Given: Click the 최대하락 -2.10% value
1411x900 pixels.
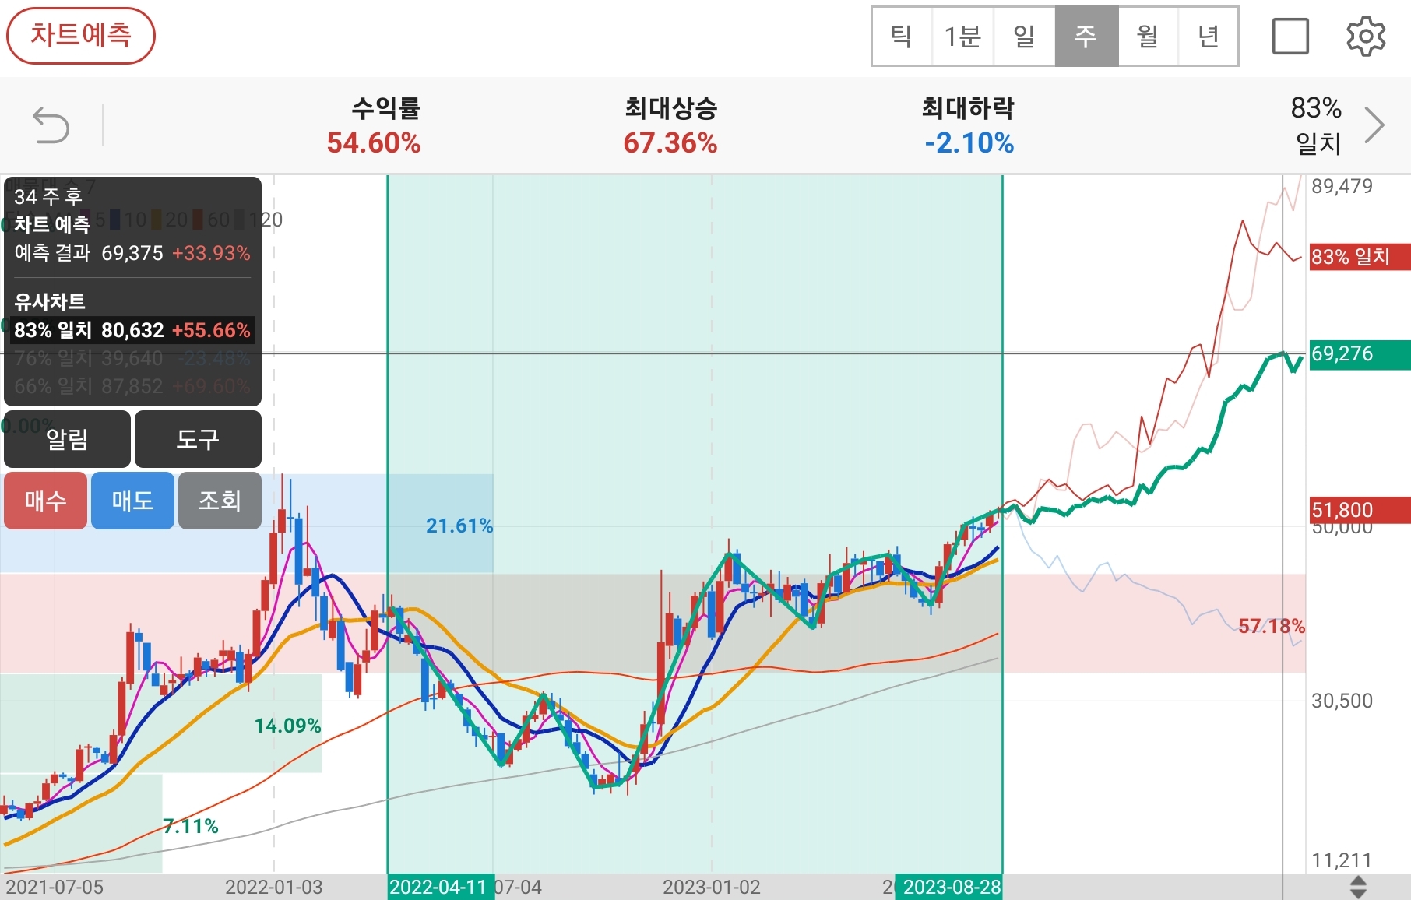Looking at the screenshot, I should [969, 143].
